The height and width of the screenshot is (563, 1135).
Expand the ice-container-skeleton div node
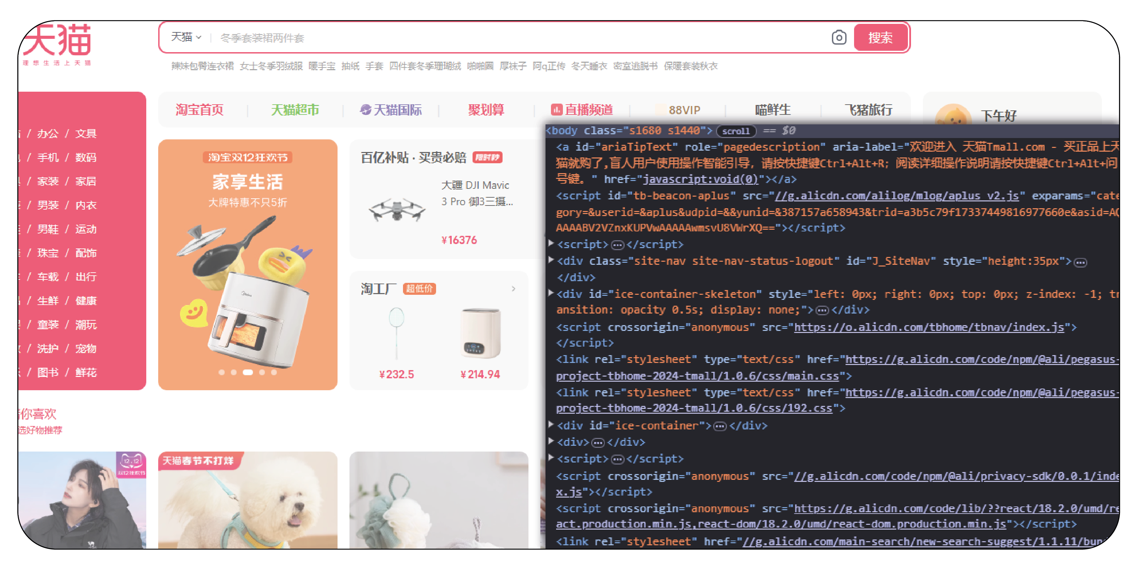pos(551,293)
